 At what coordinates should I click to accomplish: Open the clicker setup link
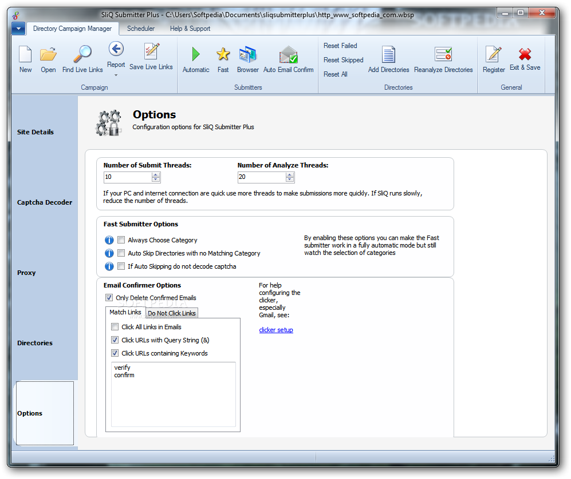pyautogui.click(x=275, y=330)
